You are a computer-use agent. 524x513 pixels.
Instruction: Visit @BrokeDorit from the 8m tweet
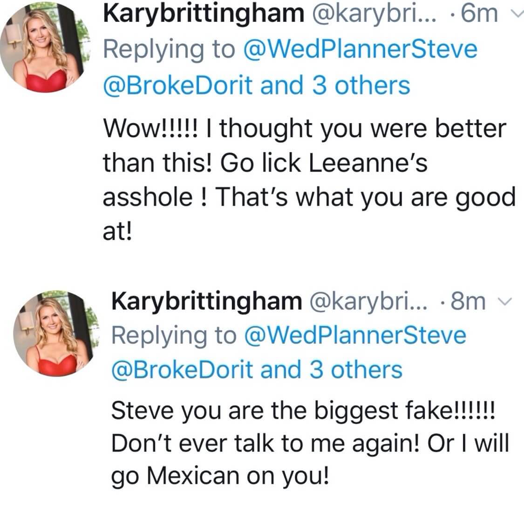[x=183, y=370]
